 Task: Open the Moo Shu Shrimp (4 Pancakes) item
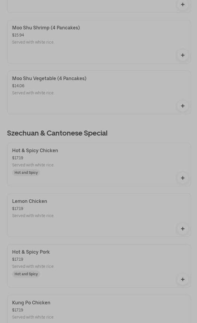coord(46,28)
